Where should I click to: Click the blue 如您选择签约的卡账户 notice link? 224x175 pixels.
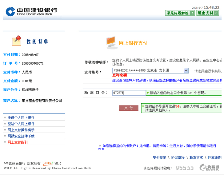[159, 146]
